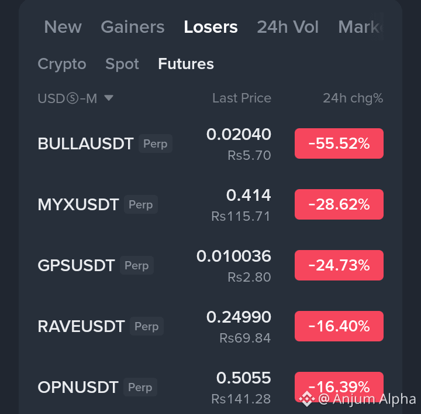The width and height of the screenshot is (421, 414).
Task: Click the Perp tag next to RAVEUSDT
Action: tap(146, 326)
